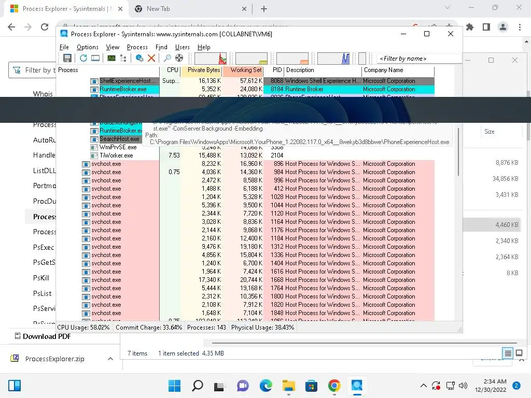Toggle the process tree view icon
531x398 pixels.
pyautogui.click(x=123, y=58)
